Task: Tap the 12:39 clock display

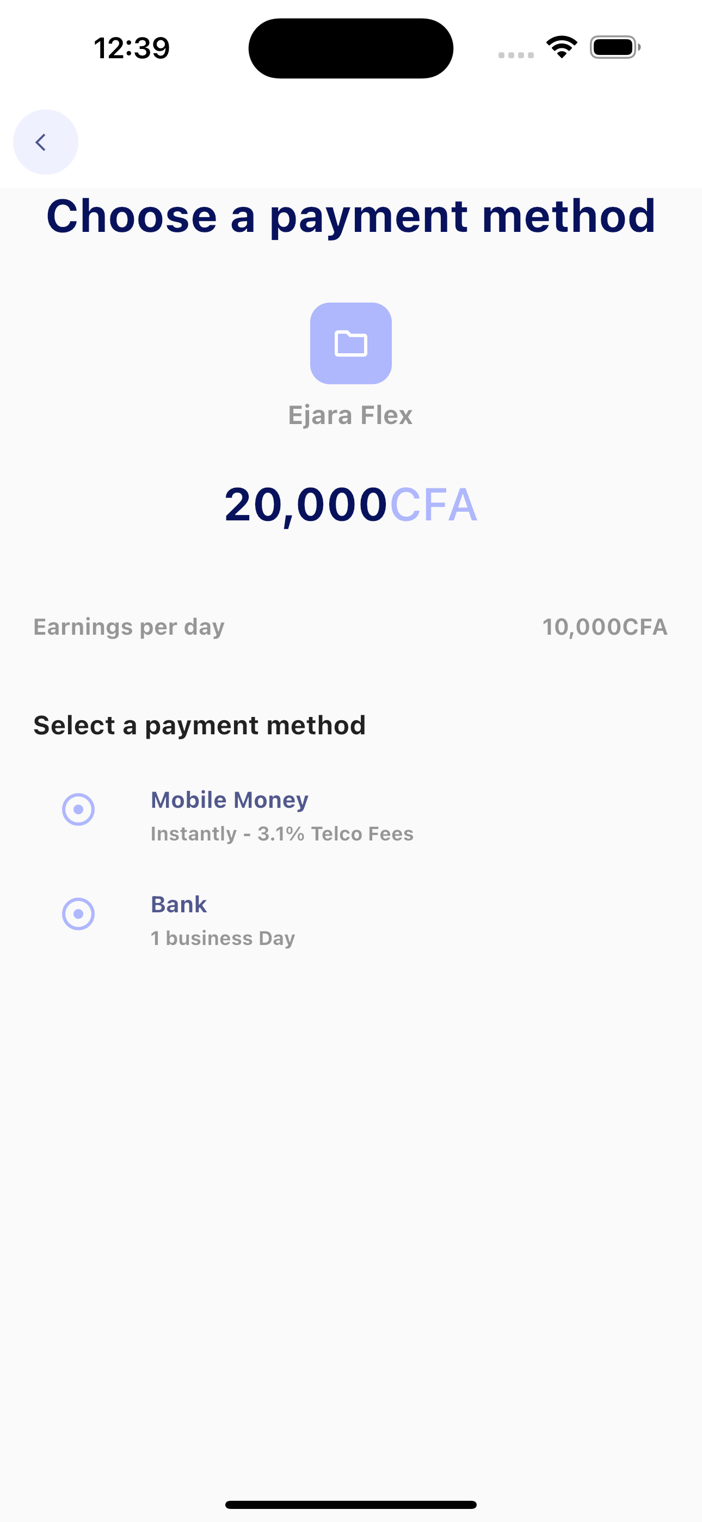Action: click(x=131, y=48)
